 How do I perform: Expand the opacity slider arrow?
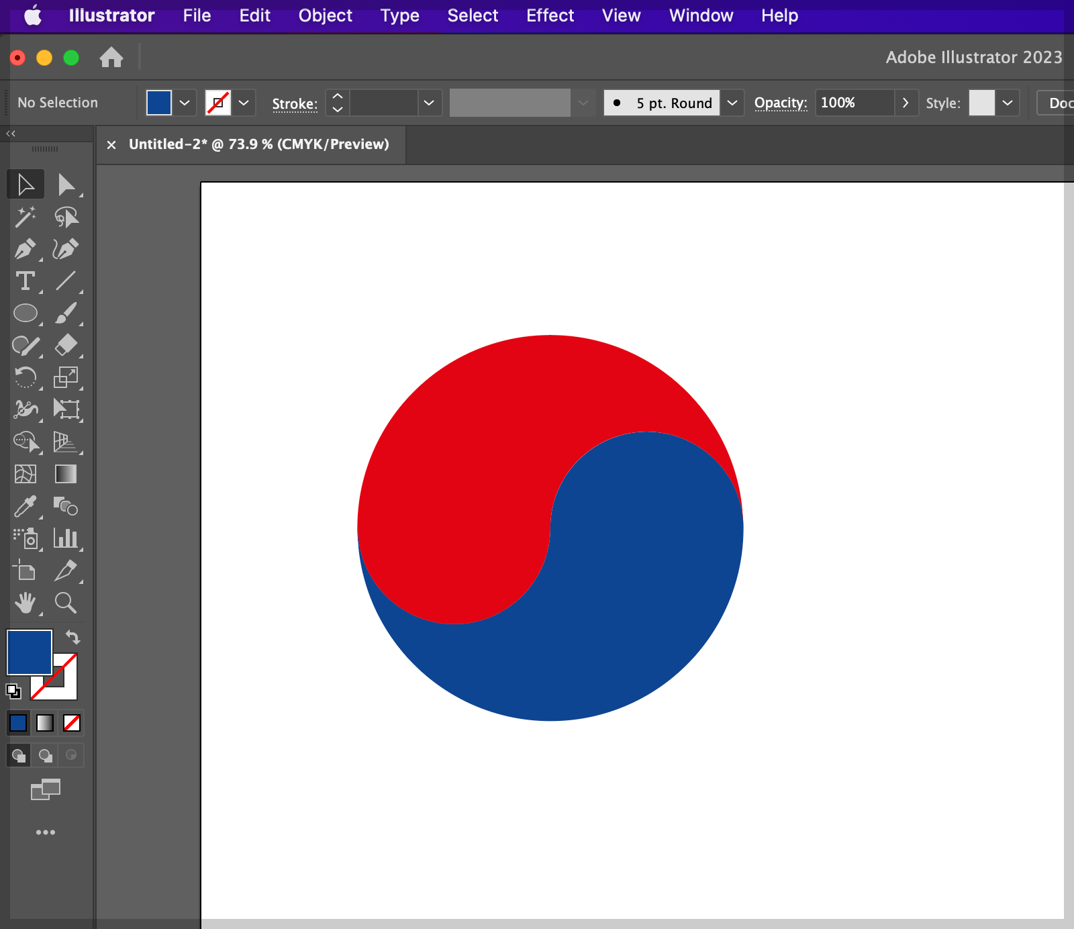click(x=906, y=103)
